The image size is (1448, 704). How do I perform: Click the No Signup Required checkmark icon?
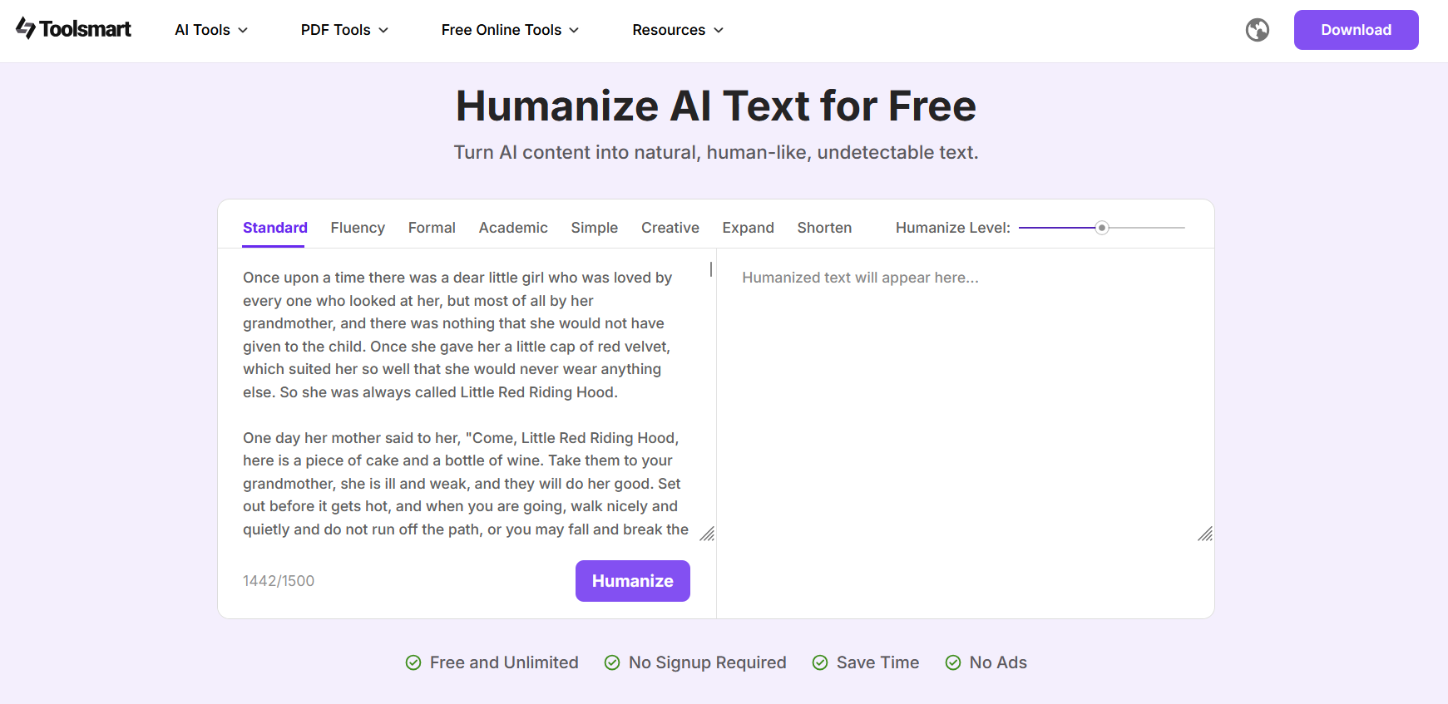[612, 662]
